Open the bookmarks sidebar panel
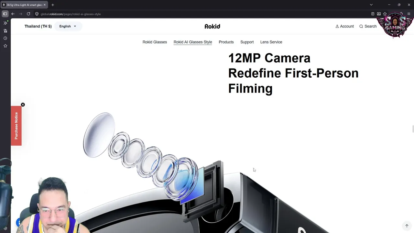This screenshot has height=233, width=414. pos(5,46)
